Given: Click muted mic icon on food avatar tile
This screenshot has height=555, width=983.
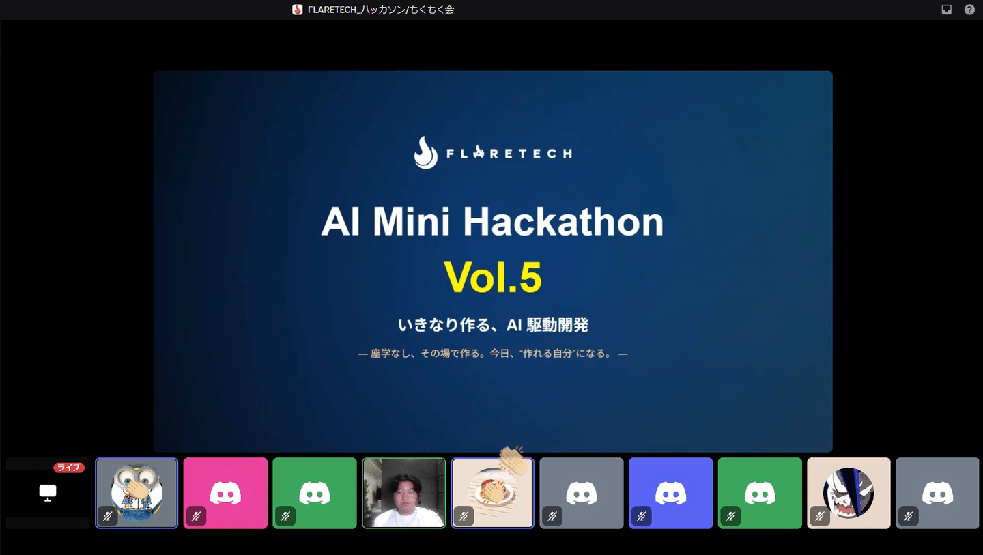Looking at the screenshot, I should click(464, 517).
